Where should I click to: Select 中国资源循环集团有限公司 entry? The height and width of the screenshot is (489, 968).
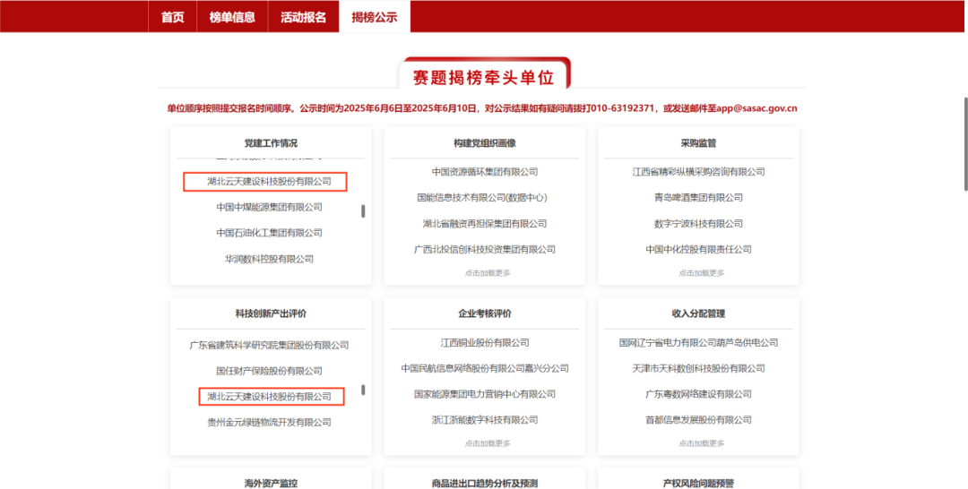pos(485,171)
